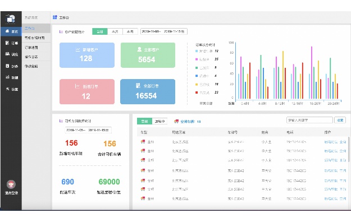Click the 车型 column header
351x222 pixels.
(x=144, y=132)
